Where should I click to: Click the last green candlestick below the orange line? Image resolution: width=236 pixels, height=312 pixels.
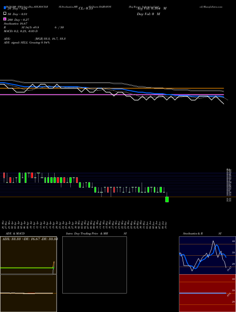(x=167, y=199)
